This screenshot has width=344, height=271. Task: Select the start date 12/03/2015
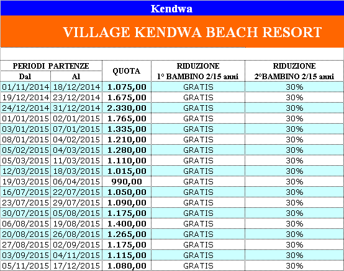pos(25,171)
